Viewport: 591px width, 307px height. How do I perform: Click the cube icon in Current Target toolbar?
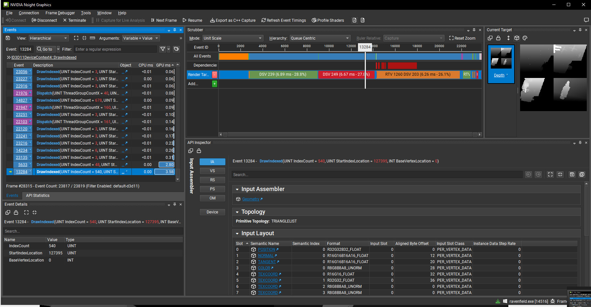517,38
